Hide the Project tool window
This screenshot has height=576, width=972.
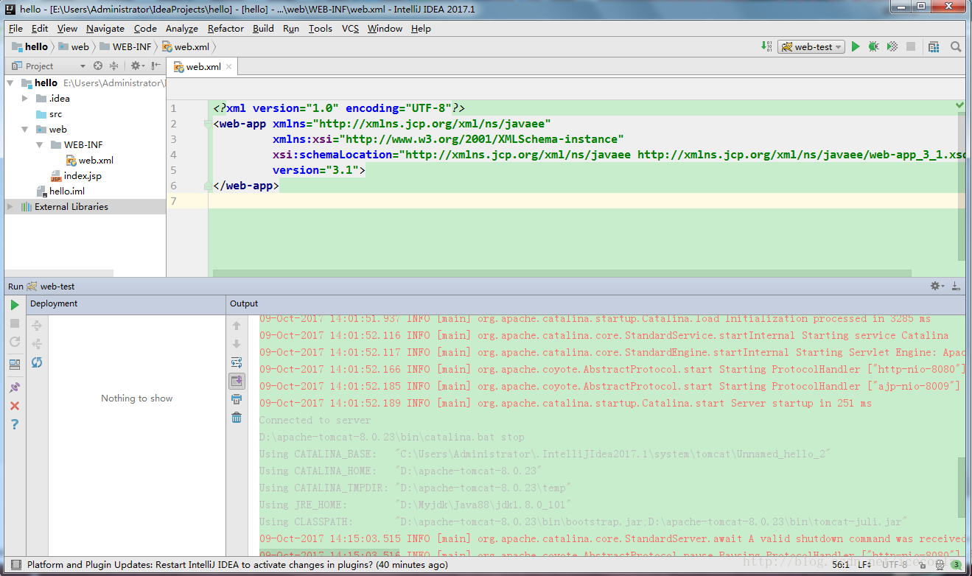pyautogui.click(x=155, y=66)
